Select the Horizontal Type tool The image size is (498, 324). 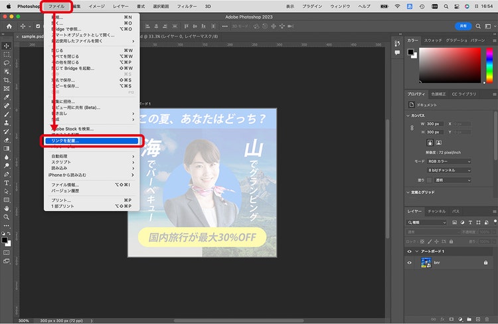point(7,183)
